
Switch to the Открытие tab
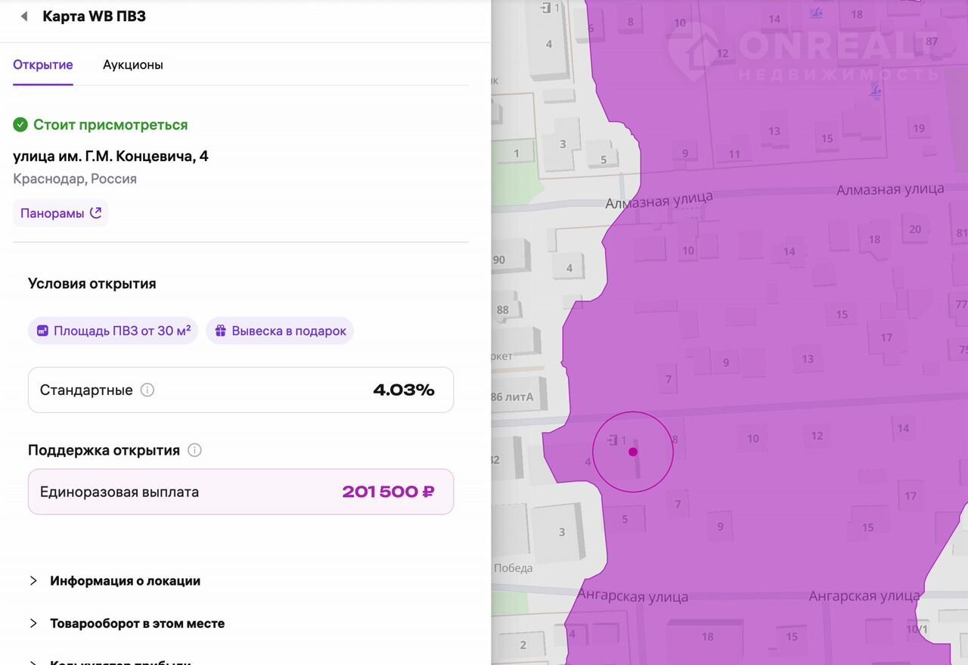point(43,64)
